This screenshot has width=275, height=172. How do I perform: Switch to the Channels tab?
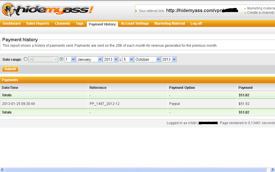point(62,24)
